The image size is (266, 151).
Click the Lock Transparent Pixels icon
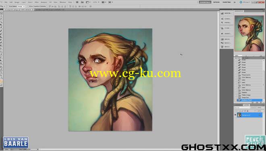[x=240, y=111]
